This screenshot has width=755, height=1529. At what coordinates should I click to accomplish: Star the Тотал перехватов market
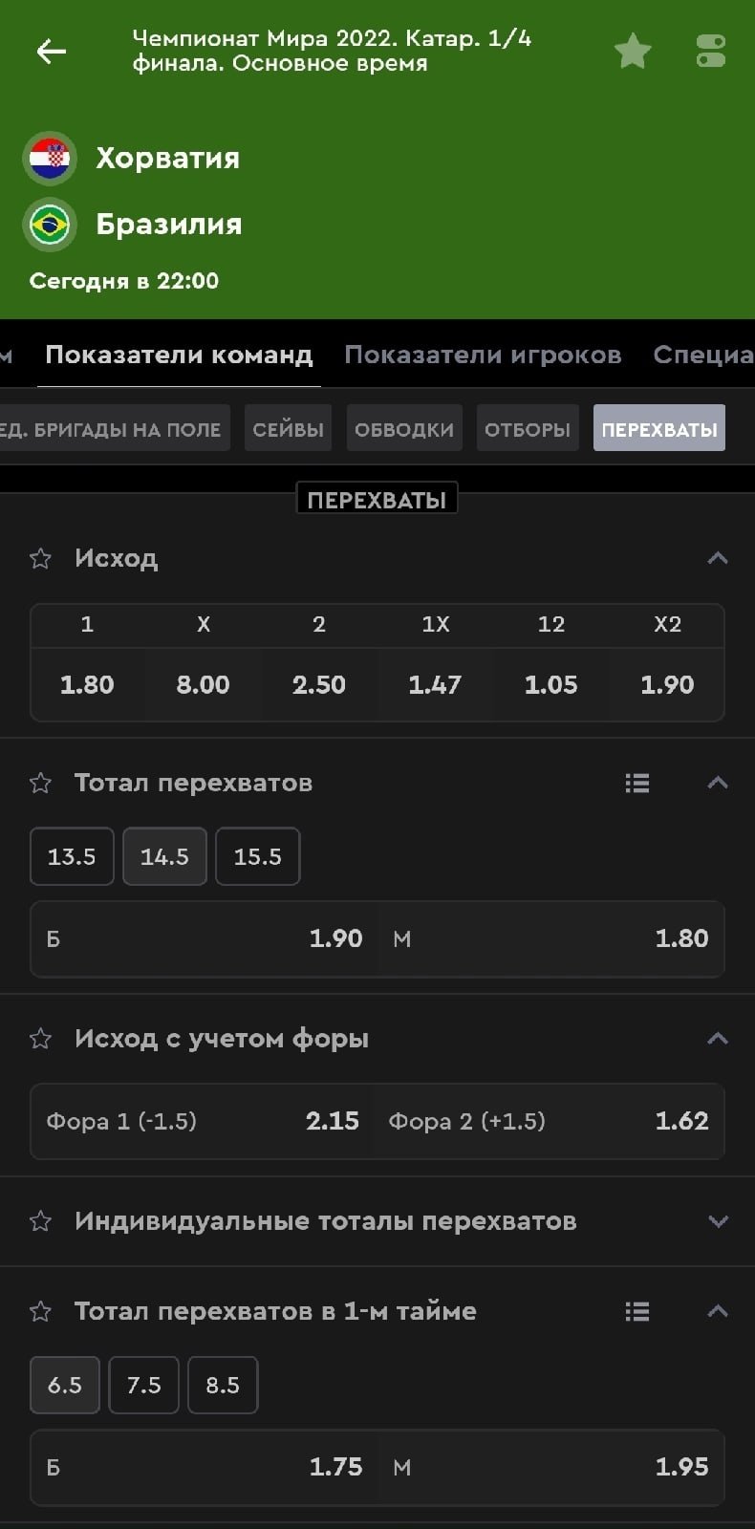coord(40,784)
